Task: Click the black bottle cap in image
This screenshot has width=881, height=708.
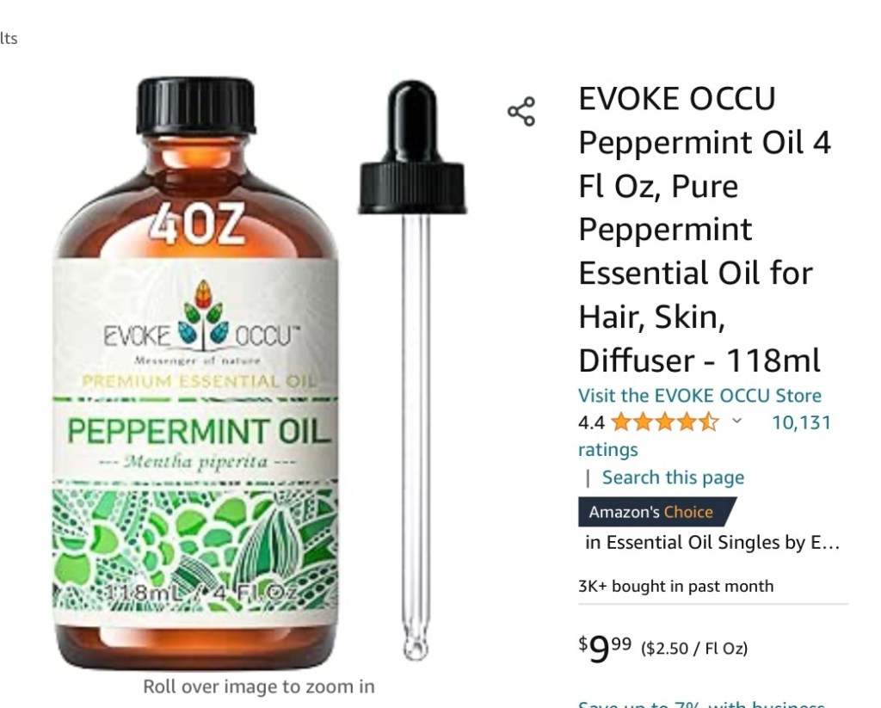Action: click(196, 106)
